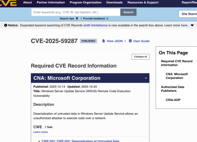Open the Provide feedback link
The image size is (197, 142).
point(94,19)
